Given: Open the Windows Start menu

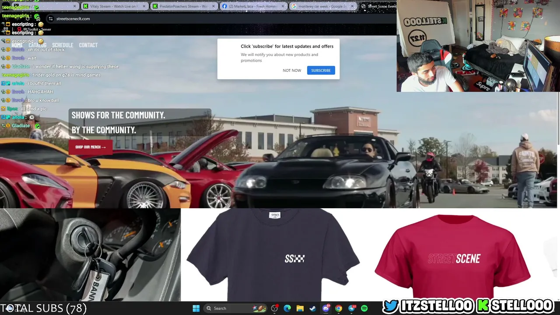Looking at the screenshot, I should 196,308.
